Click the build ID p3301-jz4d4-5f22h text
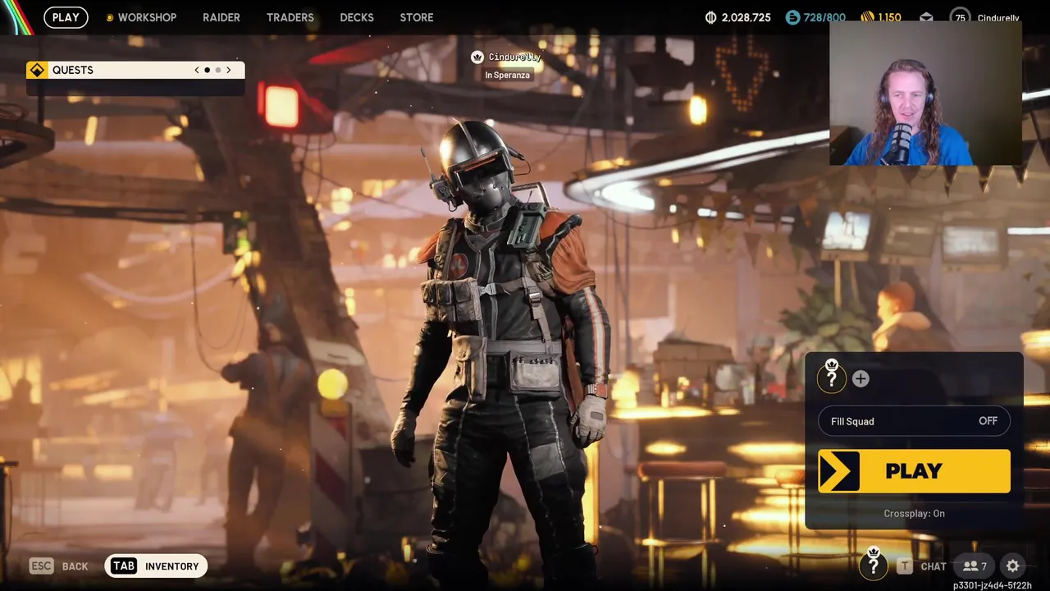The width and height of the screenshot is (1050, 591). coord(992,585)
